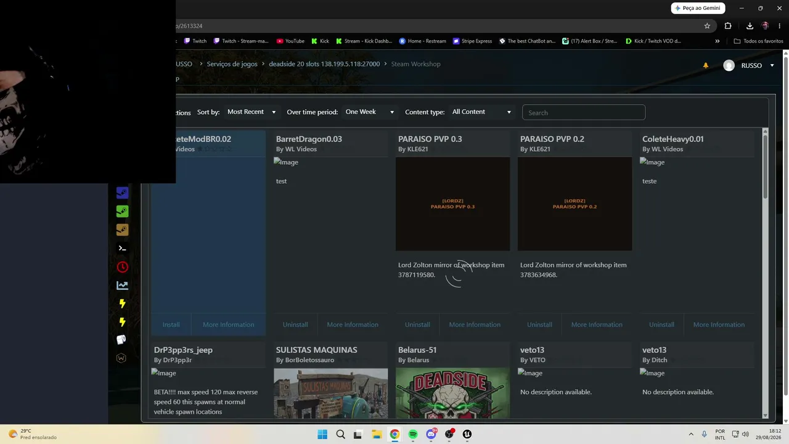Open the notifications bell
Image resolution: width=789 pixels, height=444 pixels.
(706, 65)
